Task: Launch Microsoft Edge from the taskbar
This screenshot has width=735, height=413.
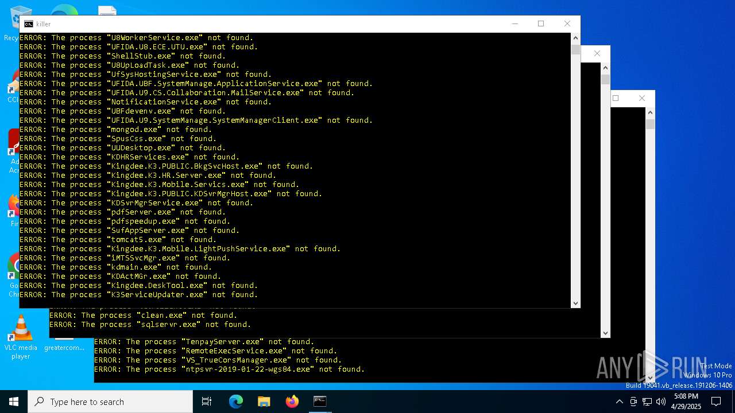Action: click(x=236, y=402)
